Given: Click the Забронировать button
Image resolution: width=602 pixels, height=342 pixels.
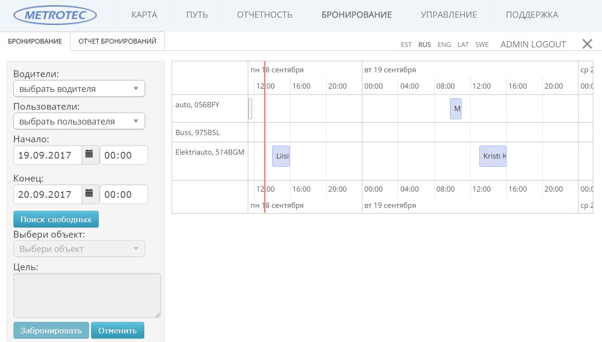Looking at the screenshot, I should [51, 331].
